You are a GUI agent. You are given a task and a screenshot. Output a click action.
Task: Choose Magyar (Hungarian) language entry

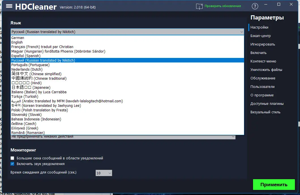(127, 51)
